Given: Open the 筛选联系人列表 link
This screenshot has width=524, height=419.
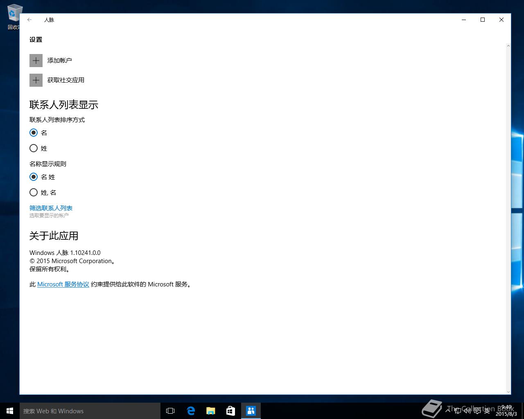Looking at the screenshot, I should [51, 208].
